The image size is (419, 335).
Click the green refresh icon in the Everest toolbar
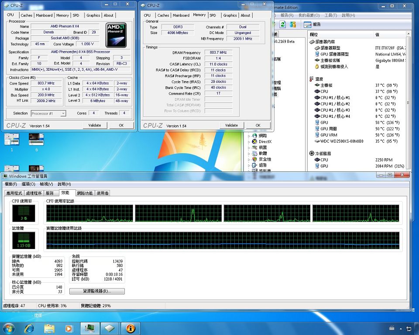click(x=282, y=24)
